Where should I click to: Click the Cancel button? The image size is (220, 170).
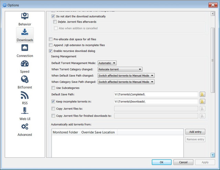tap(183, 162)
